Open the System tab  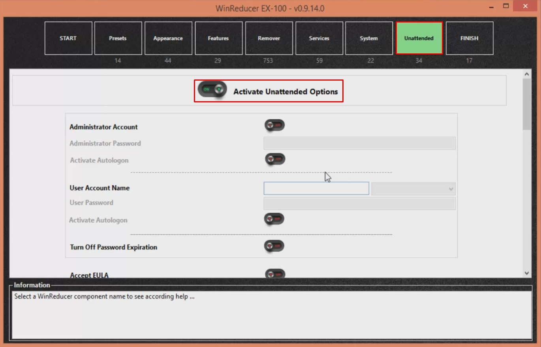[x=369, y=38]
